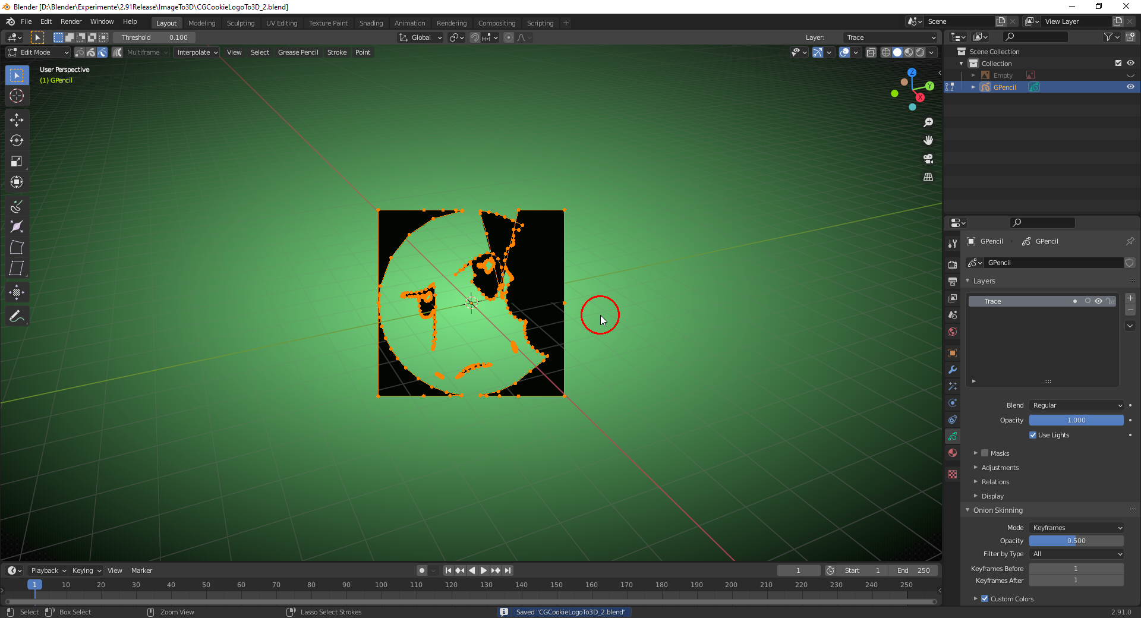Select the Radius tool
Screen dimensions: 1141x618
(17, 226)
